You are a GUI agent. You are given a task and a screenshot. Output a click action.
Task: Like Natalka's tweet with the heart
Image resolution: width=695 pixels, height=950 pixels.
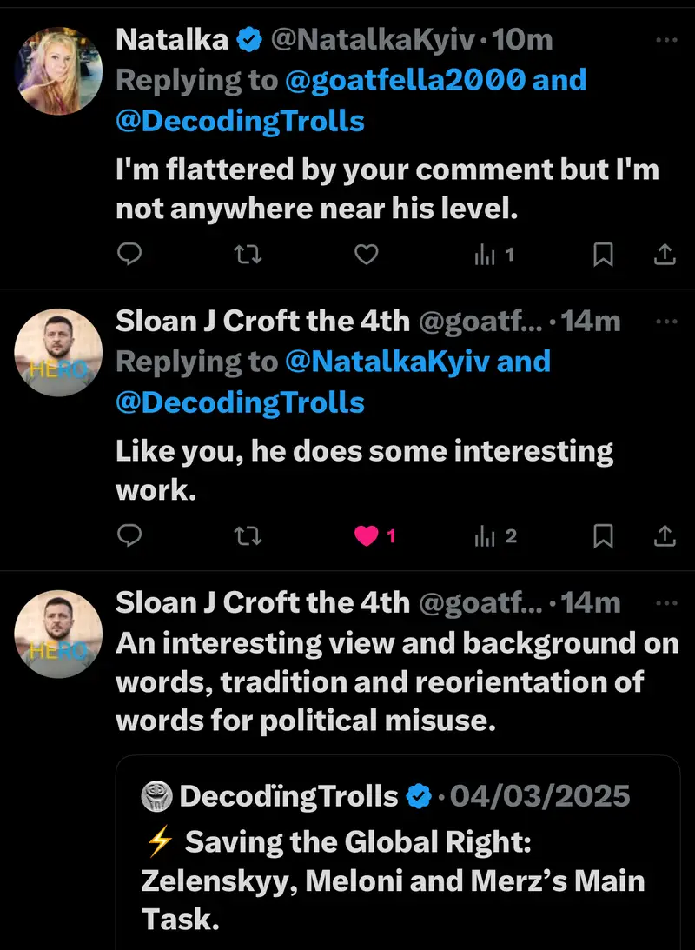click(x=367, y=254)
